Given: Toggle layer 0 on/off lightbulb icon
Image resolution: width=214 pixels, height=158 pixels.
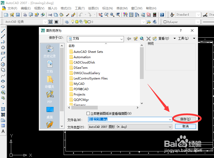Looking at the screenshot, I should tap(73, 22).
